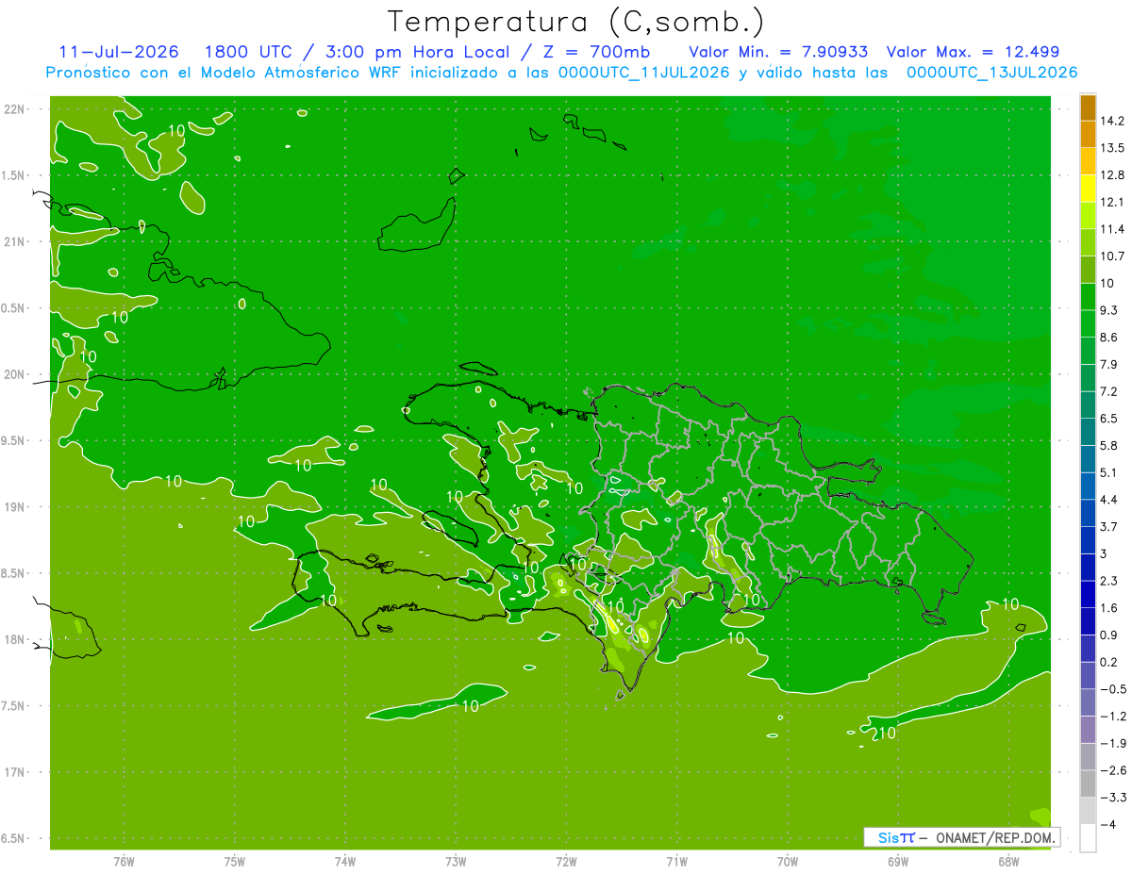Viewport: 1132px width, 874px height.
Task: Click the "5.1" colorbar label
Action: tap(1110, 472)
